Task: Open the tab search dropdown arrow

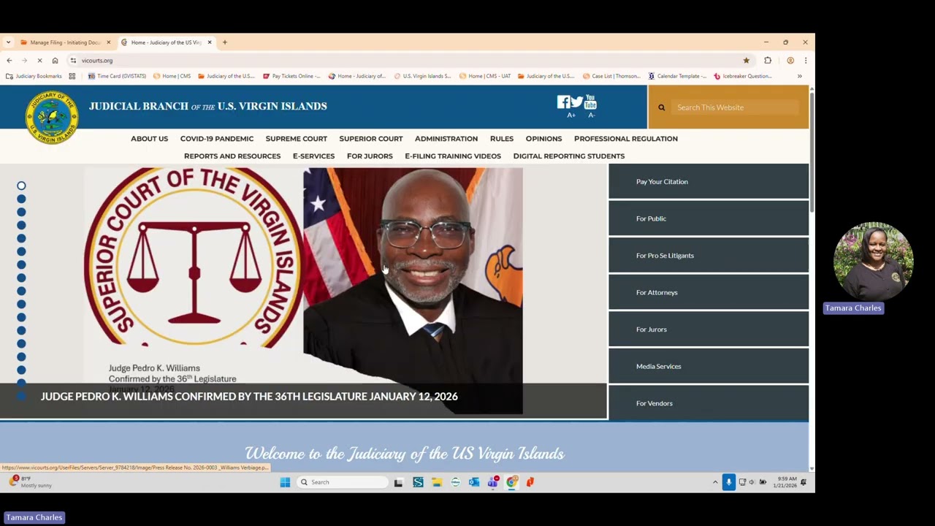Action: click(x=8, y=42)
